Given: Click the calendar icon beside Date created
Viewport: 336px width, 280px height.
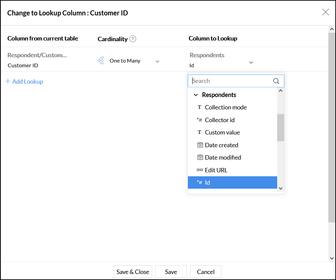Looking at the screenshot, I should [200, 145].
